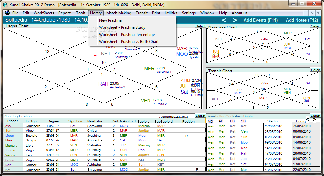
Task: Click Select button on Lagna Chart
Action: [200, 26]
